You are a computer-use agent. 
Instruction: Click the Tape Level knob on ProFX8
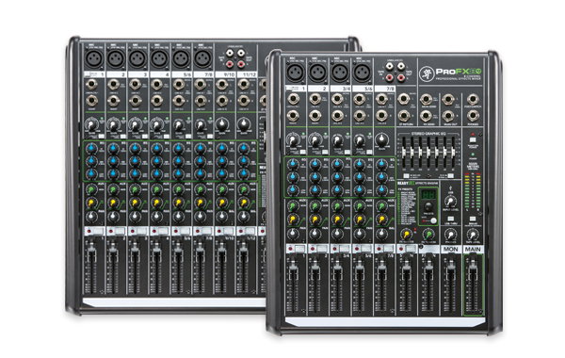click(x=473, y=235)
